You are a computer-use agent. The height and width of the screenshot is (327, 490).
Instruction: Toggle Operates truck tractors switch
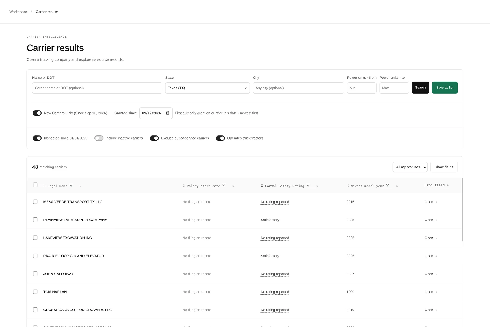pos(220,138)
